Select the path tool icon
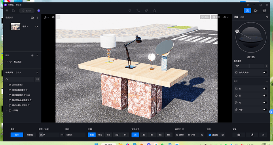The image size is (273, 145). click(x=138, y=11)
